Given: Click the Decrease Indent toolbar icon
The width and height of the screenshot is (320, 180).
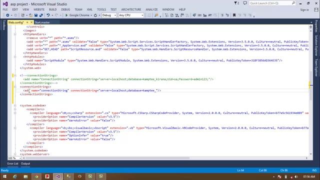Looking at the screenshot, I should [222, 15].
